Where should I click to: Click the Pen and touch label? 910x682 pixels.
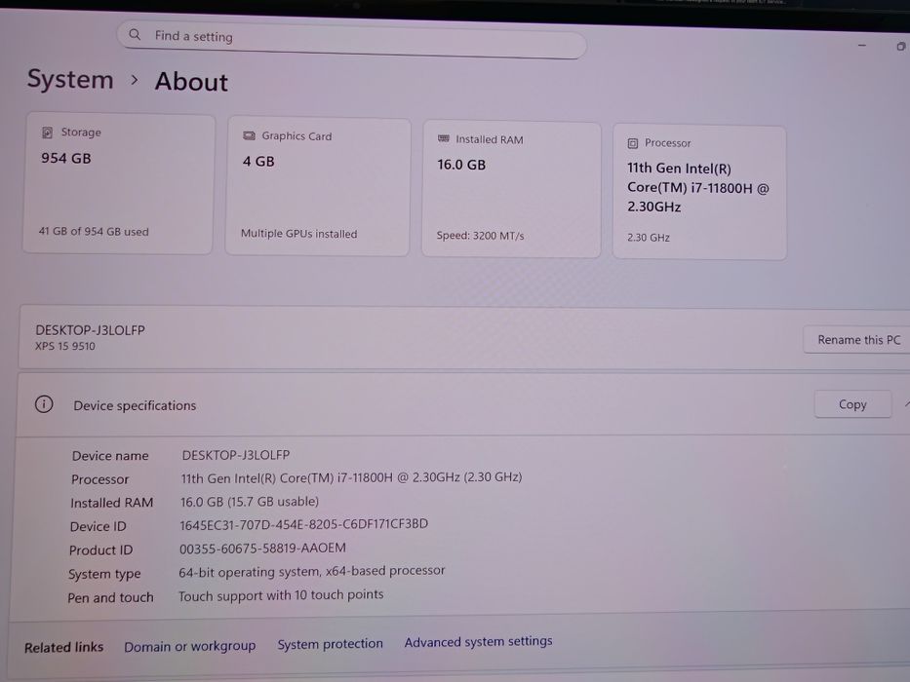(110, 597)
